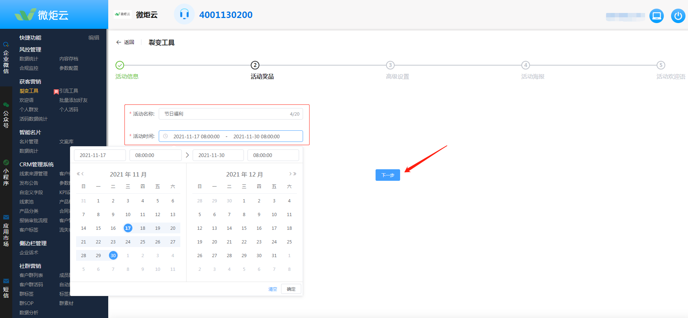Open 个人活码 in the sidebar
Screen dimensions: 688x318
(x=69, y=110)
